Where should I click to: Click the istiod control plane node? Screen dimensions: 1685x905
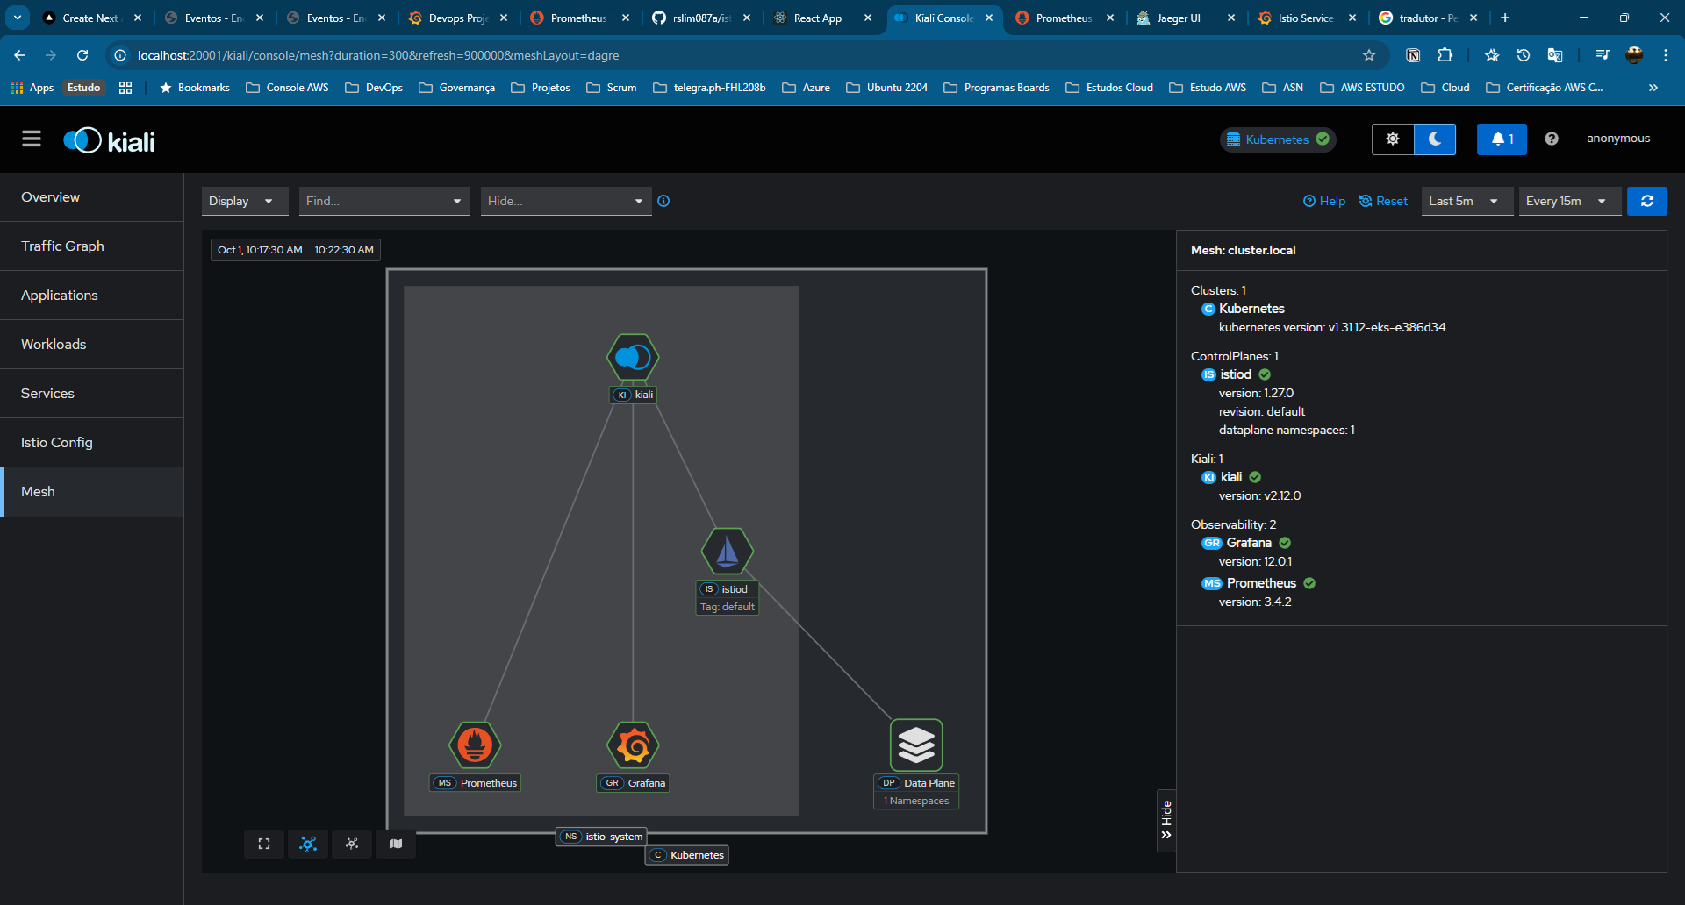(727, 552)
